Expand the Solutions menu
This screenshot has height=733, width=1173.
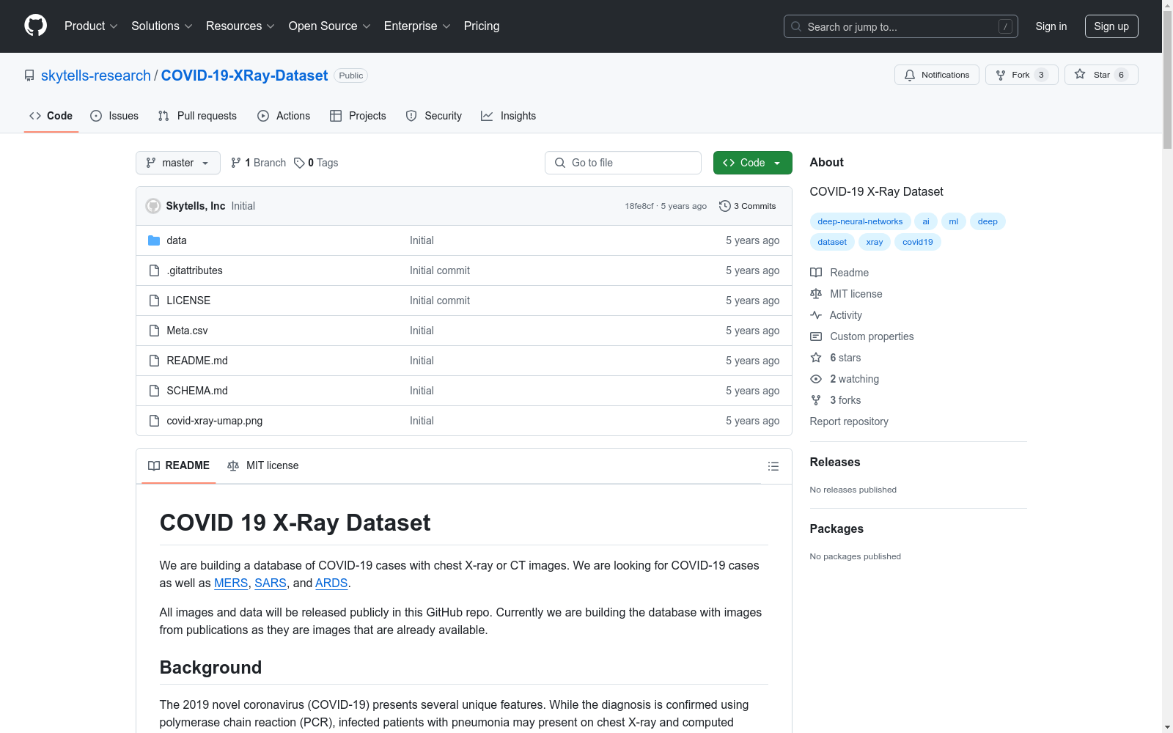point(162,26)
